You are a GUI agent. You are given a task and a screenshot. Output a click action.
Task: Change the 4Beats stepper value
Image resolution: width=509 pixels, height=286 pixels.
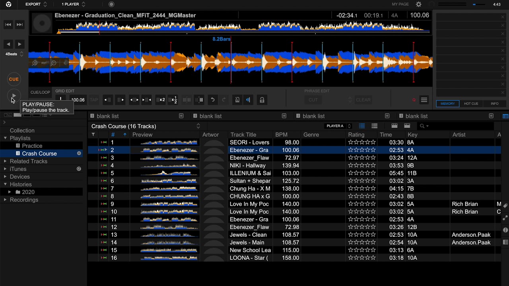[x=21, y=54]
